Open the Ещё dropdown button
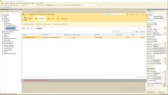The image size is (168, 95). [143, 31]
